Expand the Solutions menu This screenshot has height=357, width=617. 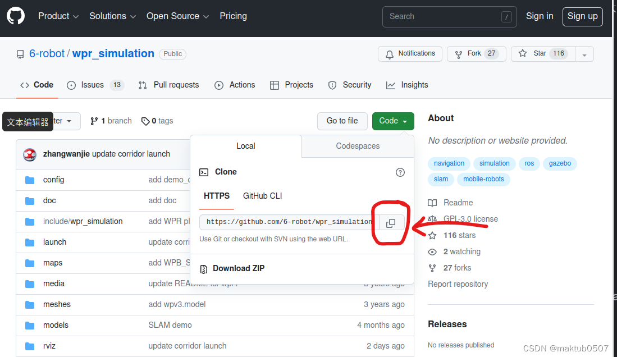(x=112, y=16)
